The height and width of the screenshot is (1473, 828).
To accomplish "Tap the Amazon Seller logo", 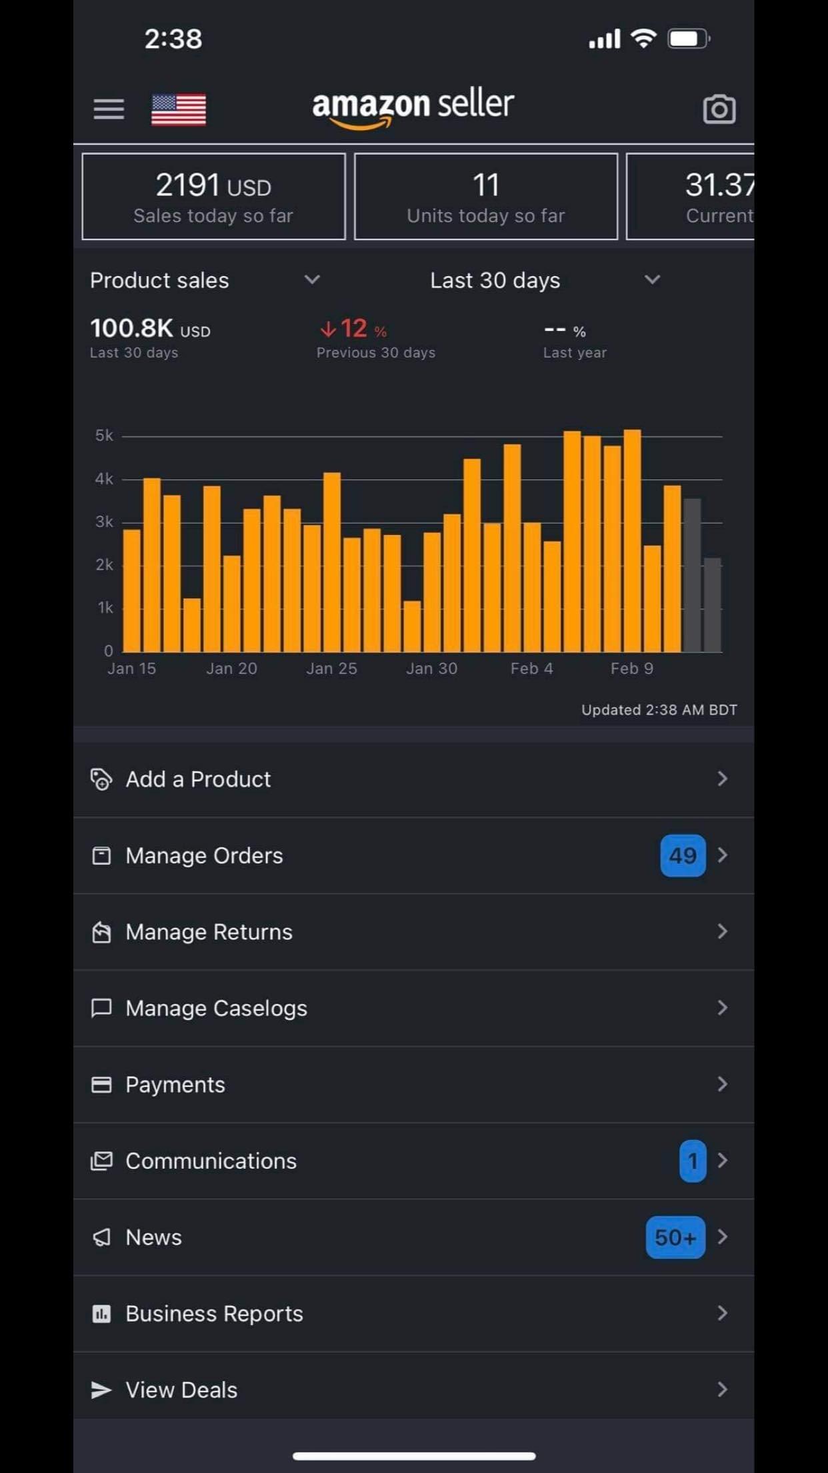I will click(x=413, y=107).
